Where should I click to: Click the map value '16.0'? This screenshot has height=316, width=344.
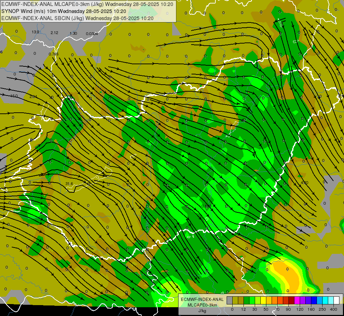click(x=14, y=96)
